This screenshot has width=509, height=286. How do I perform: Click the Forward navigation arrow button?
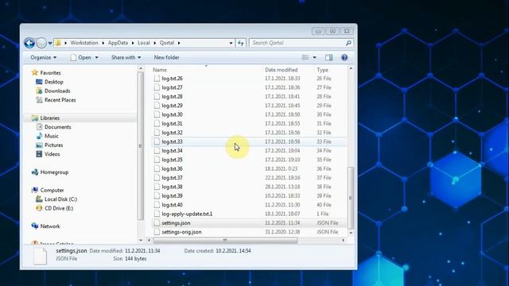click(41, 43)
